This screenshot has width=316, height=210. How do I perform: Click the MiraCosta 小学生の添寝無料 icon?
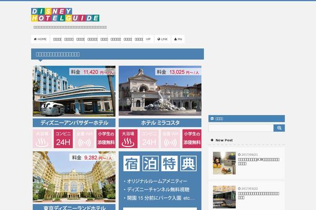tap(192, 139)
